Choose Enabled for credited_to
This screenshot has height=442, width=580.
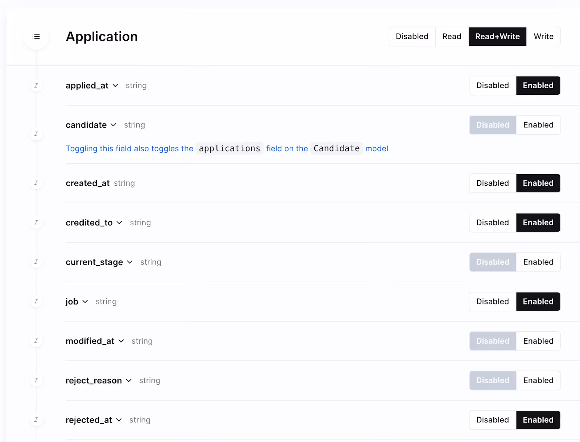pos(538,223)
